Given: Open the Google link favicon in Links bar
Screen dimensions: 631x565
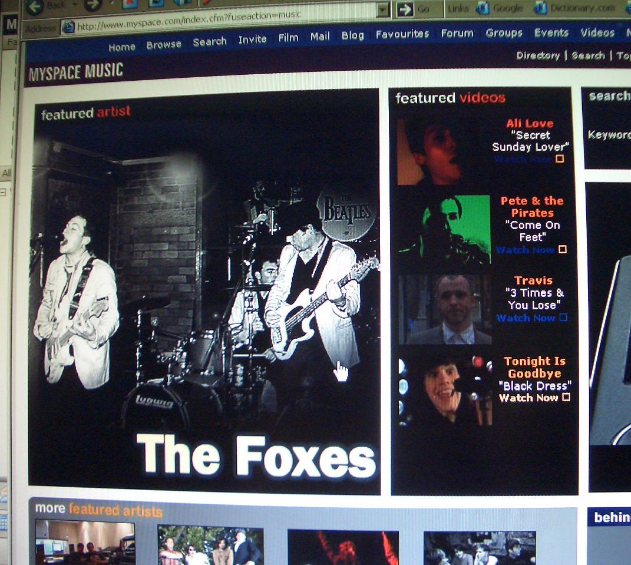Looking at the screenshot, I should (x=482, y=8).
